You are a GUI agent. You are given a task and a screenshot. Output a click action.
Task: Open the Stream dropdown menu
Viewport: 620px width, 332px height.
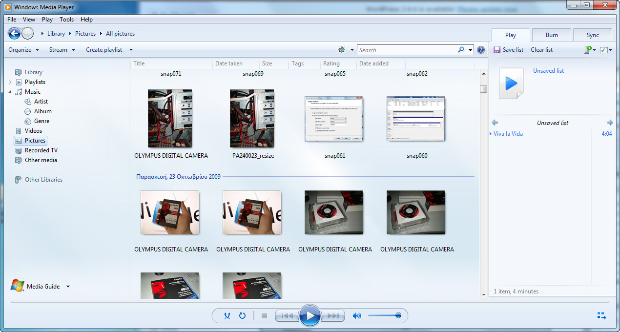tap(62, 50)
